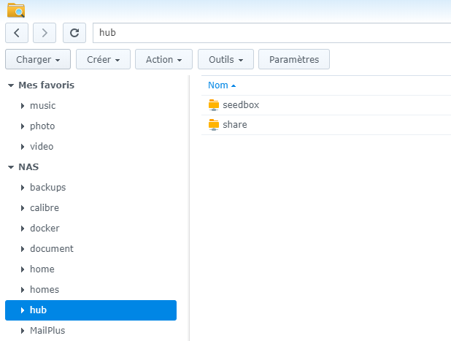Refresh the current folder listing
The width and height of the screenshot is (451, 341).
tap(74, 33)
